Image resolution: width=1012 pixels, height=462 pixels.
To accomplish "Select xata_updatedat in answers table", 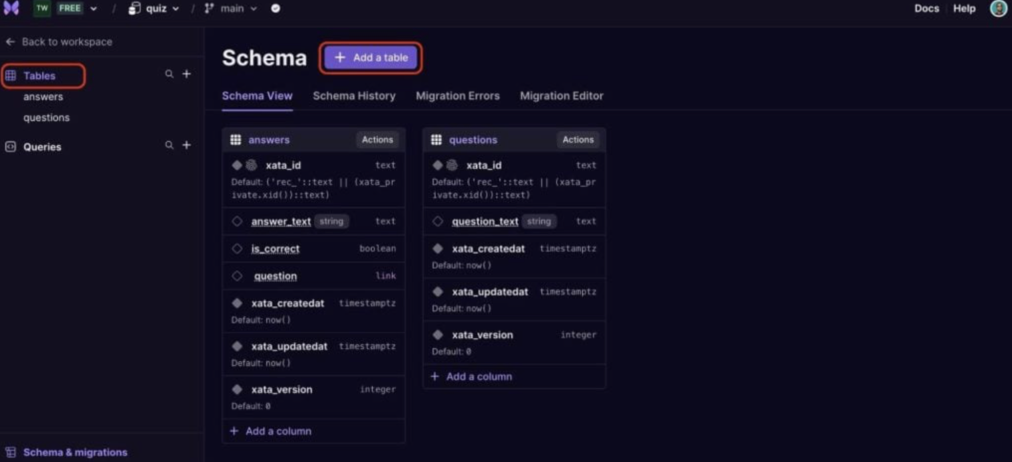I will (289, 346).
